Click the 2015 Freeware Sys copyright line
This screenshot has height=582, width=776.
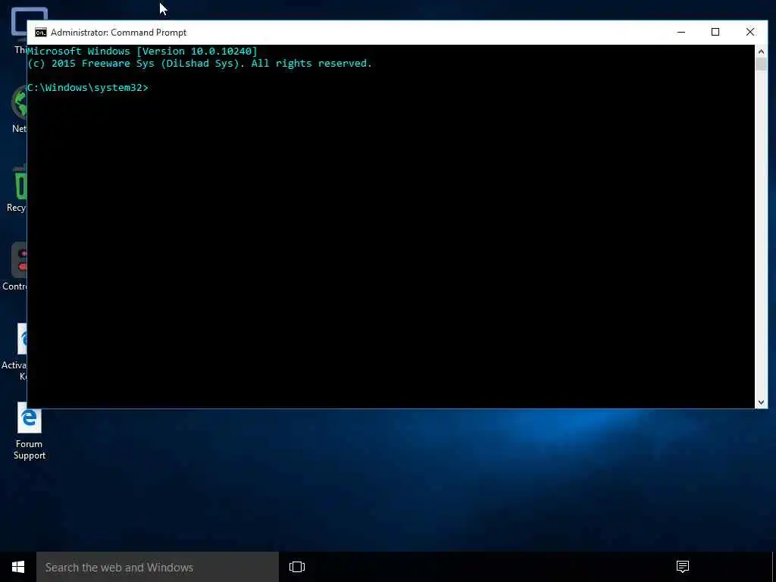tap(199, 64)
